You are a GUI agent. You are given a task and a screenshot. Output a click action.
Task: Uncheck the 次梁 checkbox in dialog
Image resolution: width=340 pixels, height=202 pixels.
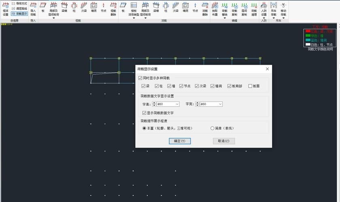pos(197,86)
